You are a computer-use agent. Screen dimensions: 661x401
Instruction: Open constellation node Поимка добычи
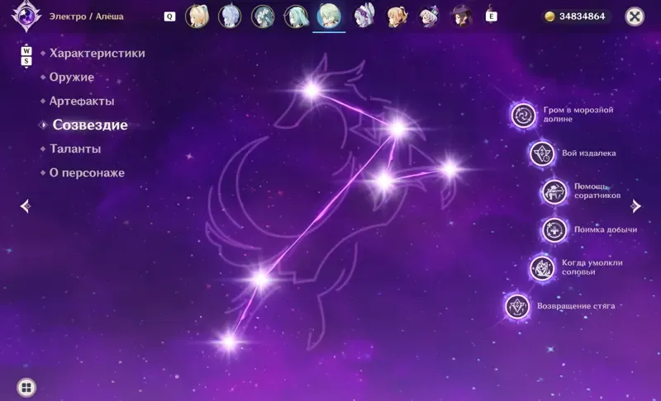(x=554, y=229)
